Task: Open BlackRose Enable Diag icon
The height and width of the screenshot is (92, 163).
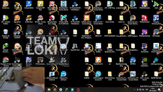Action: pyautogui.click(x=121, y=60)
